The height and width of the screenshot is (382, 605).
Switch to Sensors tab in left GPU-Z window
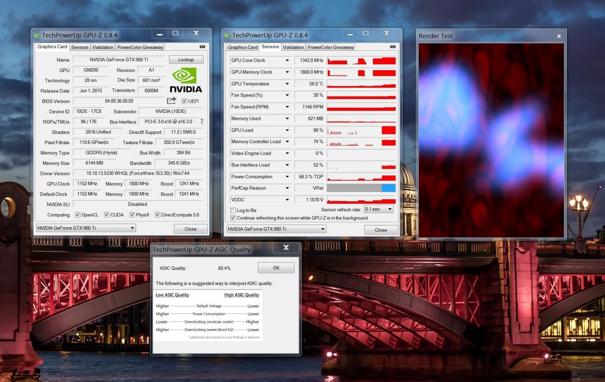pos(80,47)
